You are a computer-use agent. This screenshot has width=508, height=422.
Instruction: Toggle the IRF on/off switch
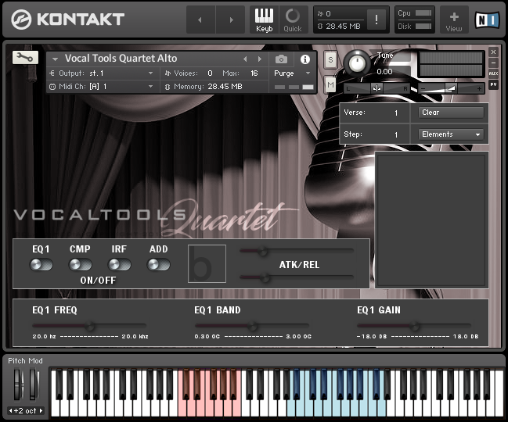tap(119, 264)
